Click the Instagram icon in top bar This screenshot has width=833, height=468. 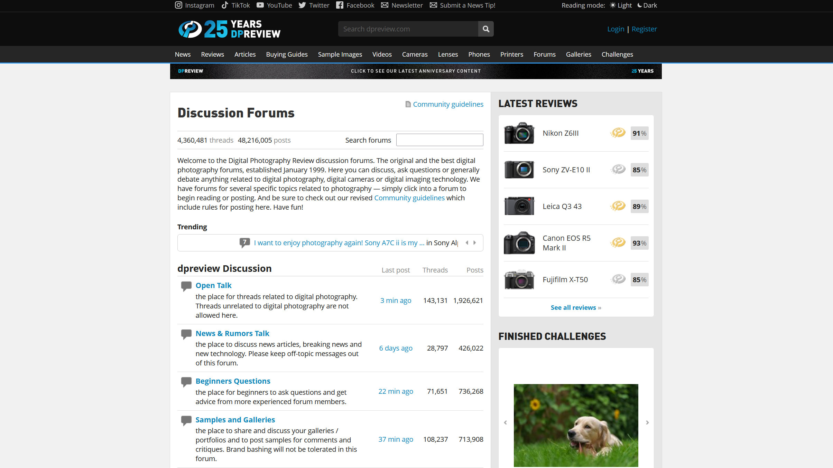pyautogui.click(x=178, y=5)
